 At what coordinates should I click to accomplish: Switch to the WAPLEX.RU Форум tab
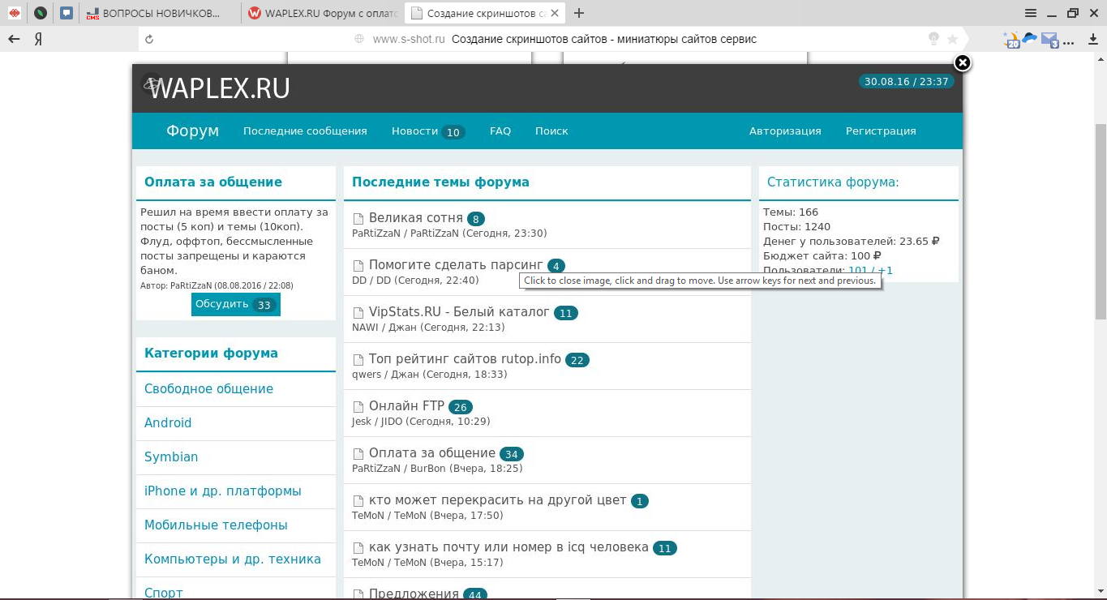(x=323, y=13)
